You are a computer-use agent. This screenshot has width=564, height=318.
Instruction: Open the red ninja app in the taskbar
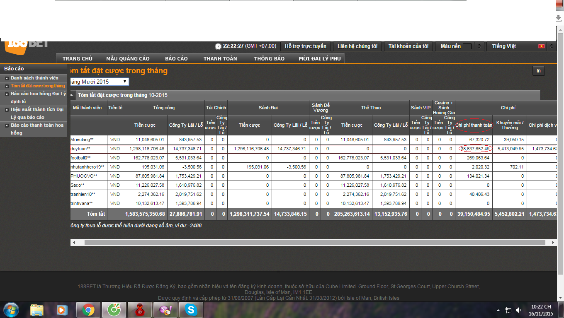[x=140, y=310]
